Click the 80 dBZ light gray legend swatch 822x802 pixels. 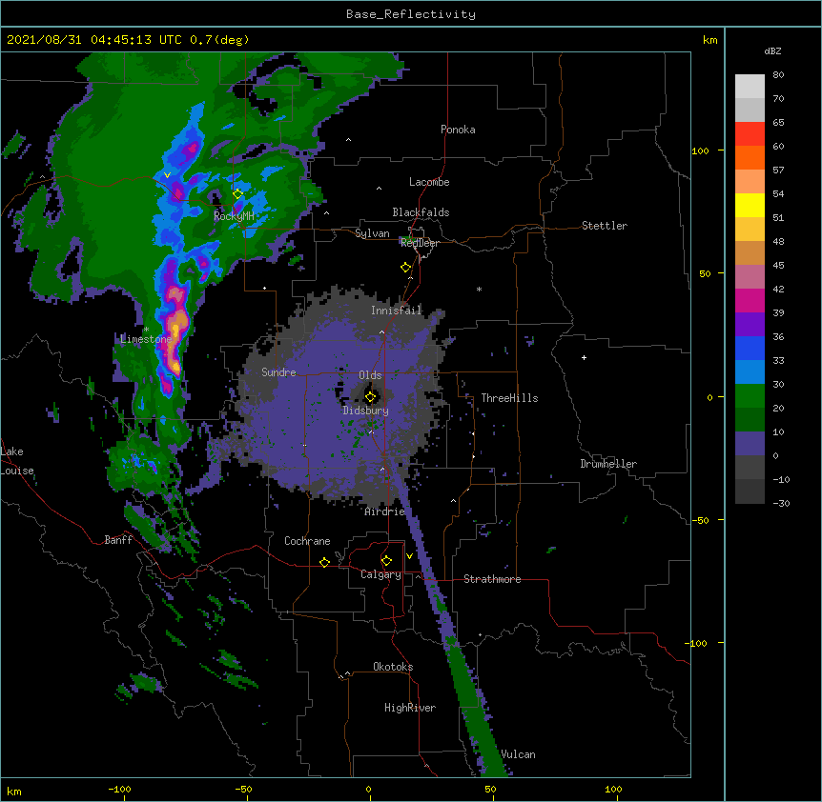pyautogui.click(x=750, y=87)
